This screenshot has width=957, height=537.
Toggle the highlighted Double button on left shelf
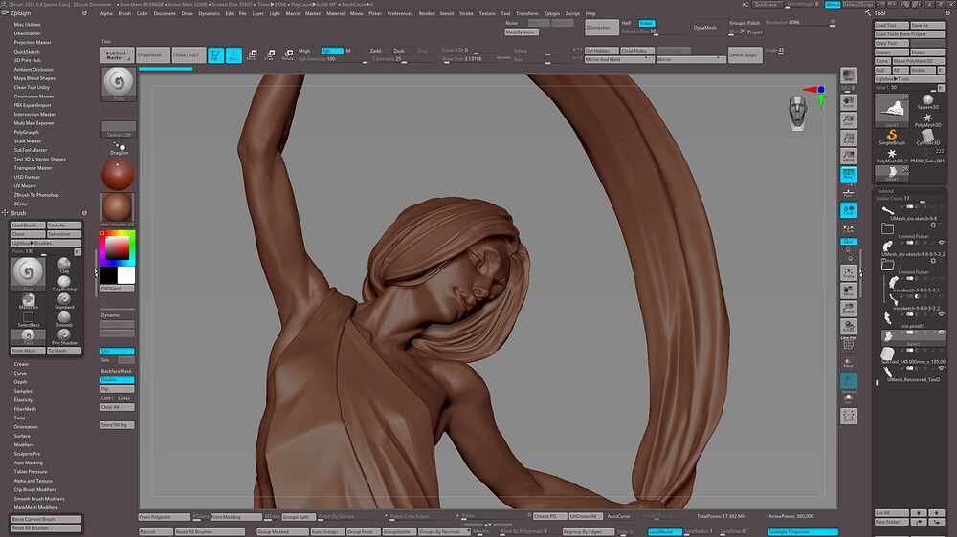(x=117, y=379)
